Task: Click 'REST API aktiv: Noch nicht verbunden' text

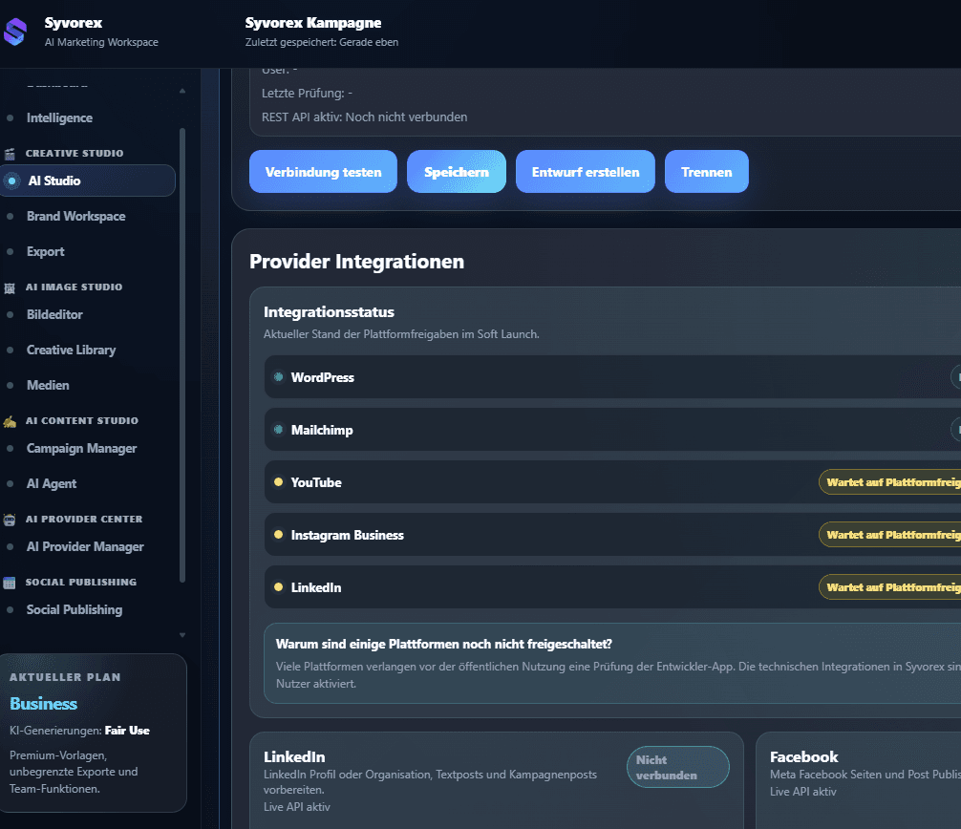Action: 364,117
